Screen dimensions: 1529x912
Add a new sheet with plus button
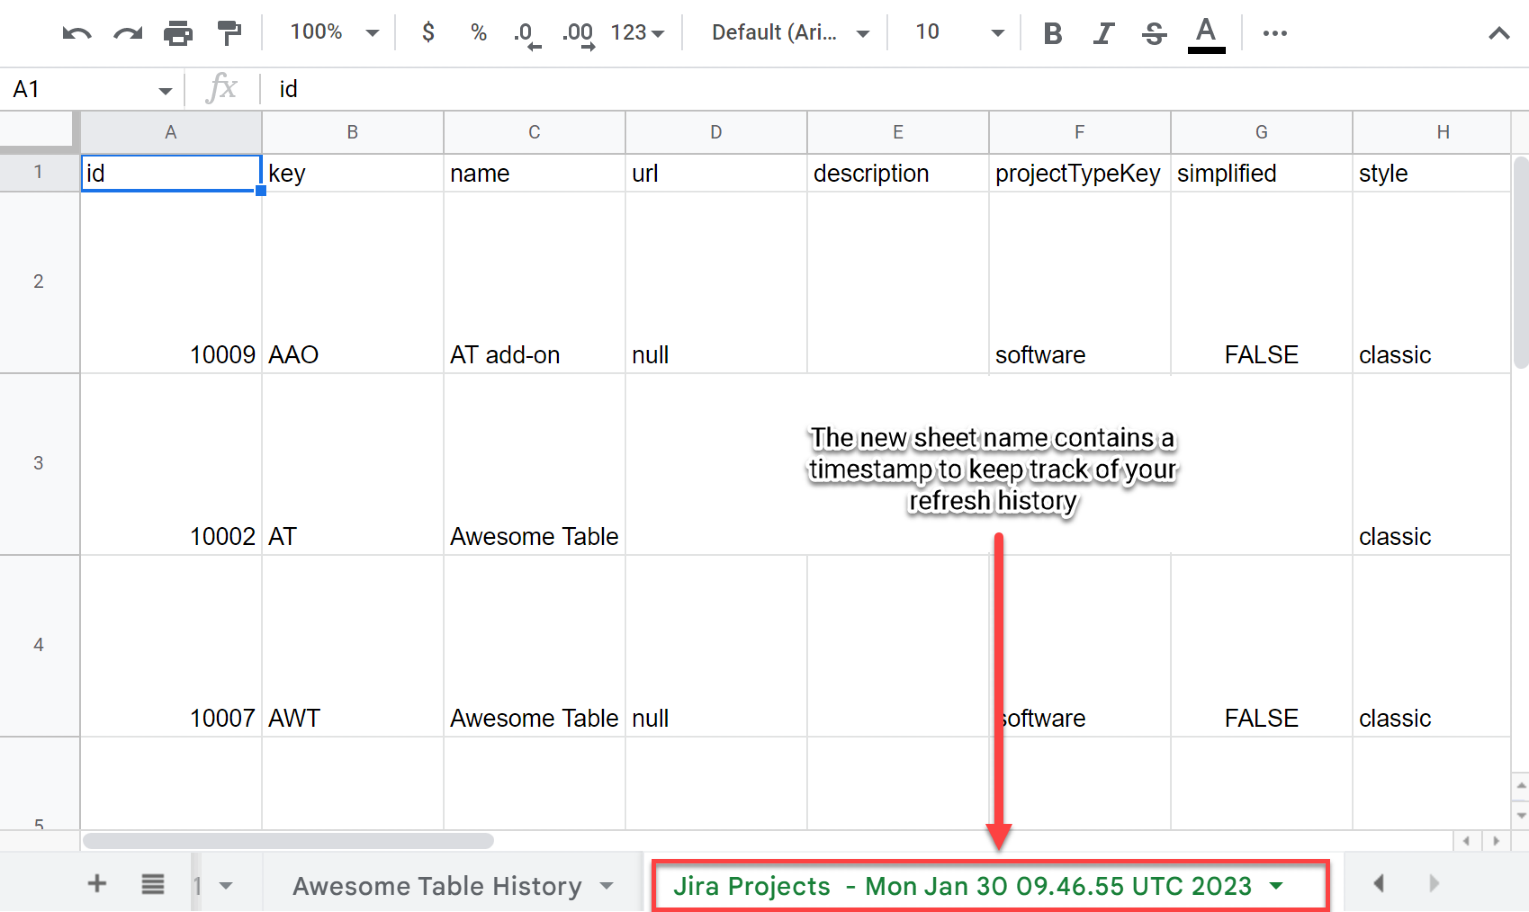(97, 884)
